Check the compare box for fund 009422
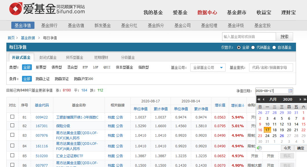The image size is (307, 167). coord(12,117)
